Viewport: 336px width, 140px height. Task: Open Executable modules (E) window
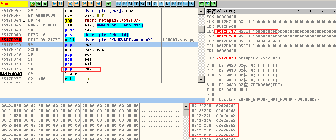click(x=125, y=4)
